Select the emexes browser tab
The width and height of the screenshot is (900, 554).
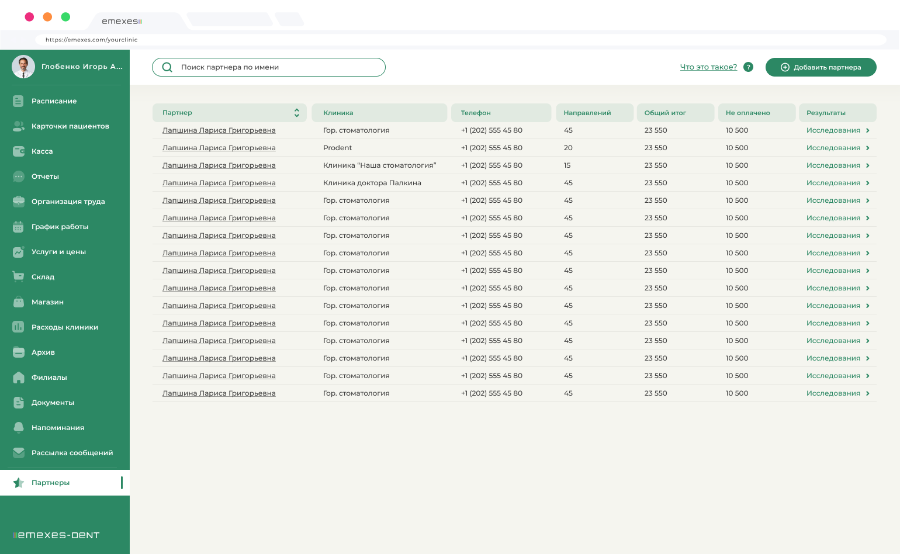(x=122, y=21)
